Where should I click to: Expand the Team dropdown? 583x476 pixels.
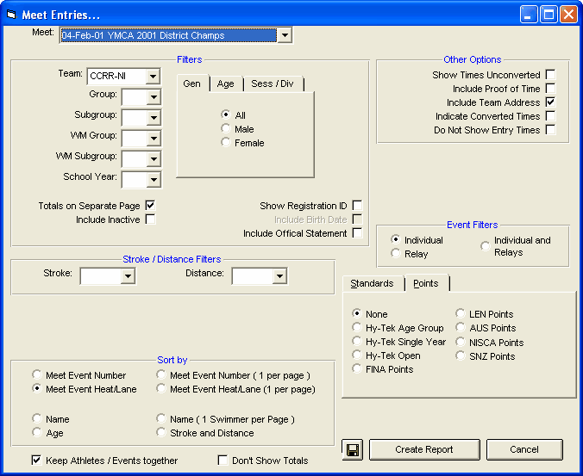[153, 77]
